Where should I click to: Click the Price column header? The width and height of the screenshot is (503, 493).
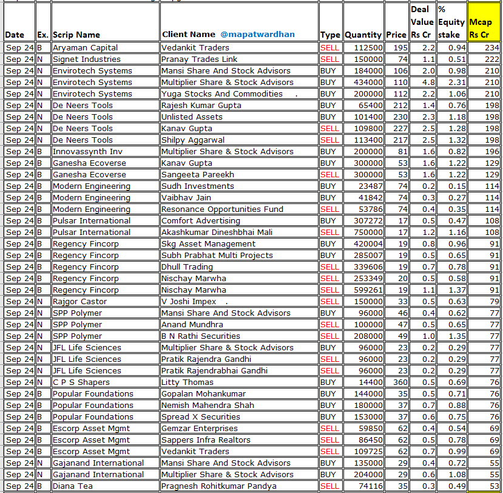(x=396, y=22)
